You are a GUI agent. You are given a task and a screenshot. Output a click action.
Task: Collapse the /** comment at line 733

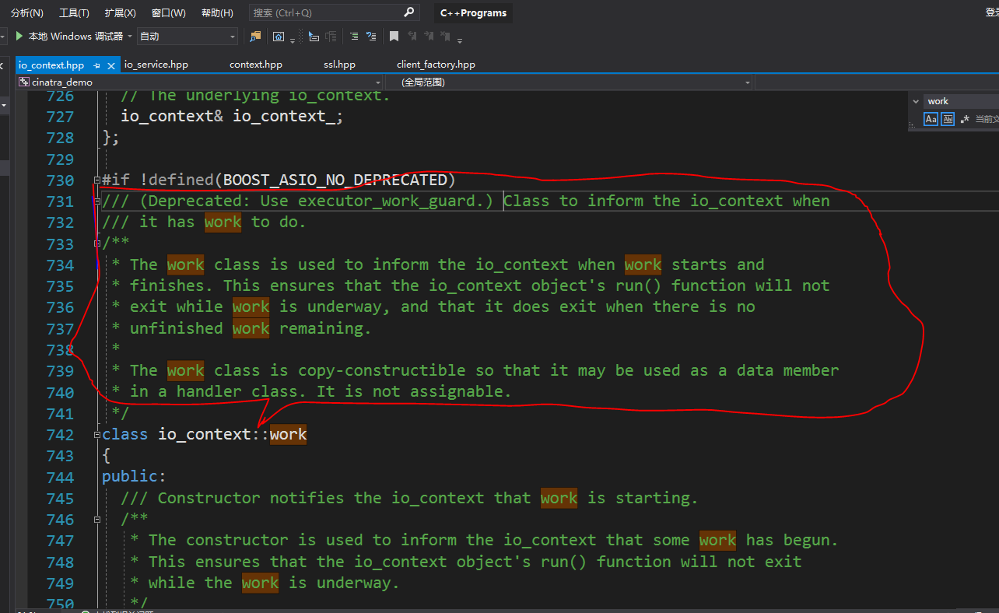pos(96,243)
